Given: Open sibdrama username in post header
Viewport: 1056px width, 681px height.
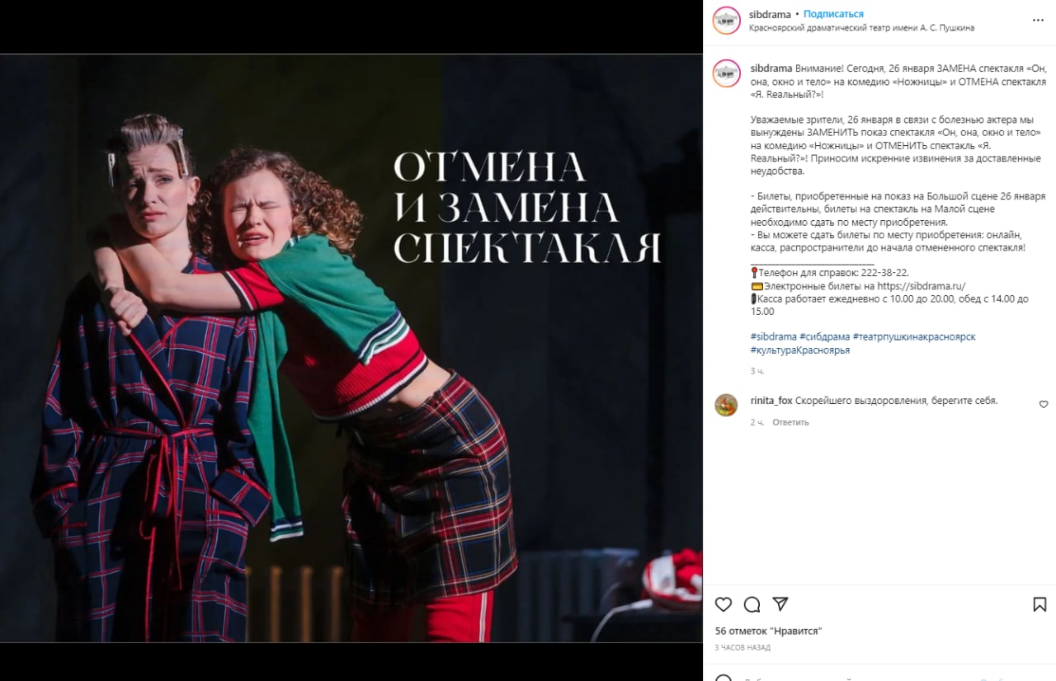Looking at the screenshot, I should click(x=770, y=14).
